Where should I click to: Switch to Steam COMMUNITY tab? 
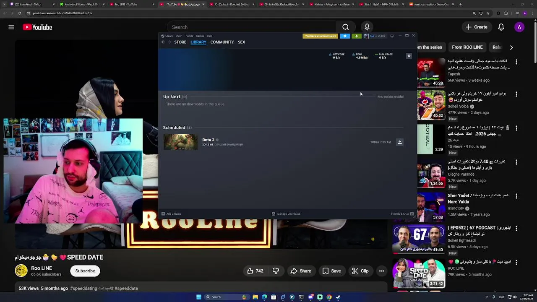pos(222,42)
